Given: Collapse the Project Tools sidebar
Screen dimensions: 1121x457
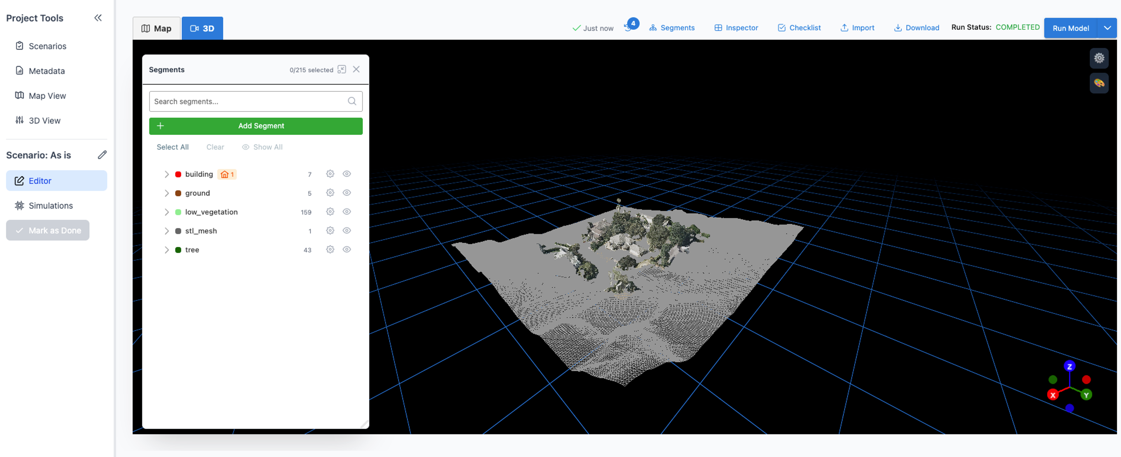Looking at the screenshot, I should [98, 18].
